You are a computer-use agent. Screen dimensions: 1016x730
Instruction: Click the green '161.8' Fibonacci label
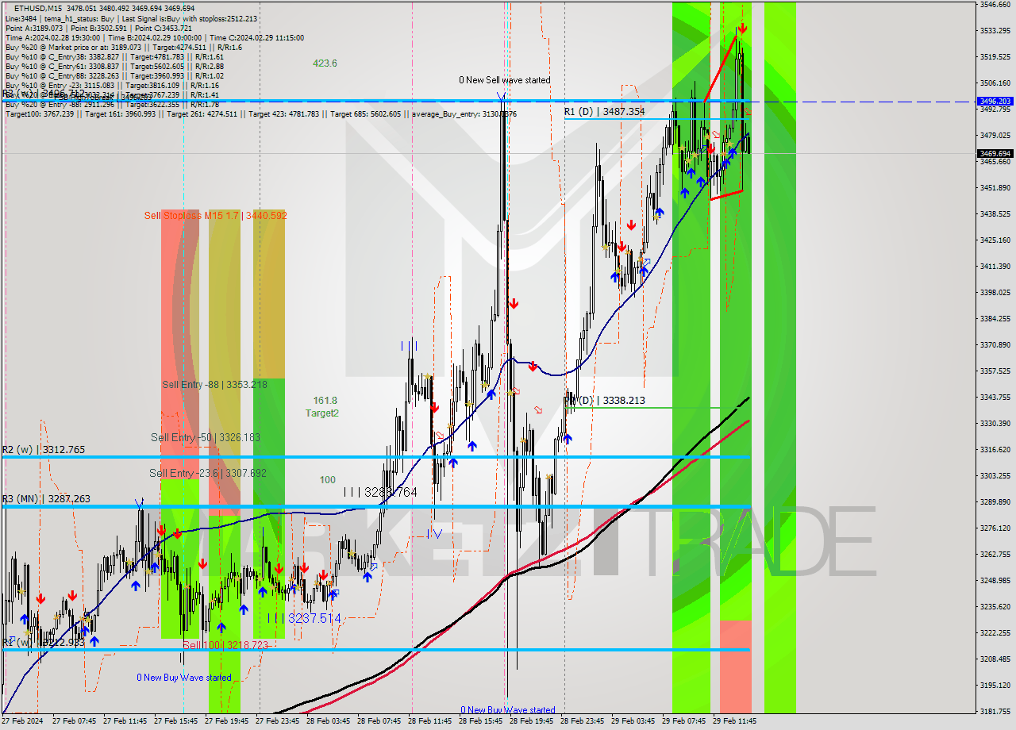point(325,401)
